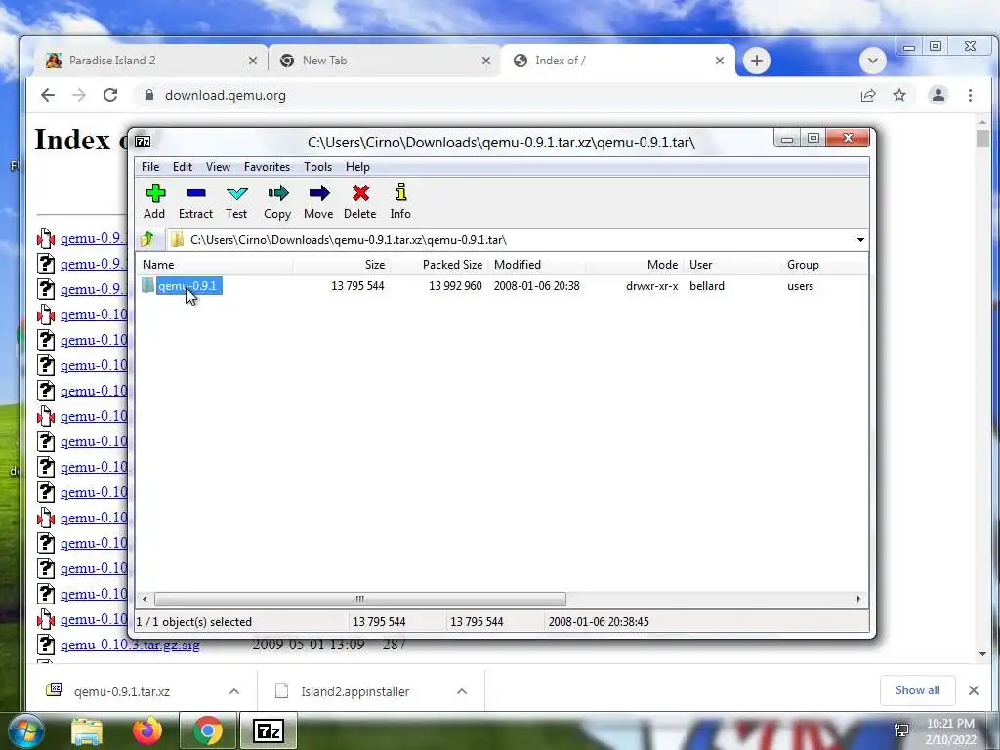
Task: Sort by the Mode column header
Action: 635,264
